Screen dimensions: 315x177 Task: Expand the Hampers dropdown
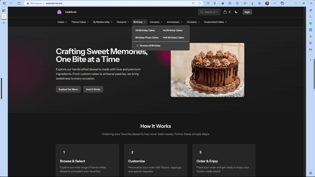click(x=156, y=22)
